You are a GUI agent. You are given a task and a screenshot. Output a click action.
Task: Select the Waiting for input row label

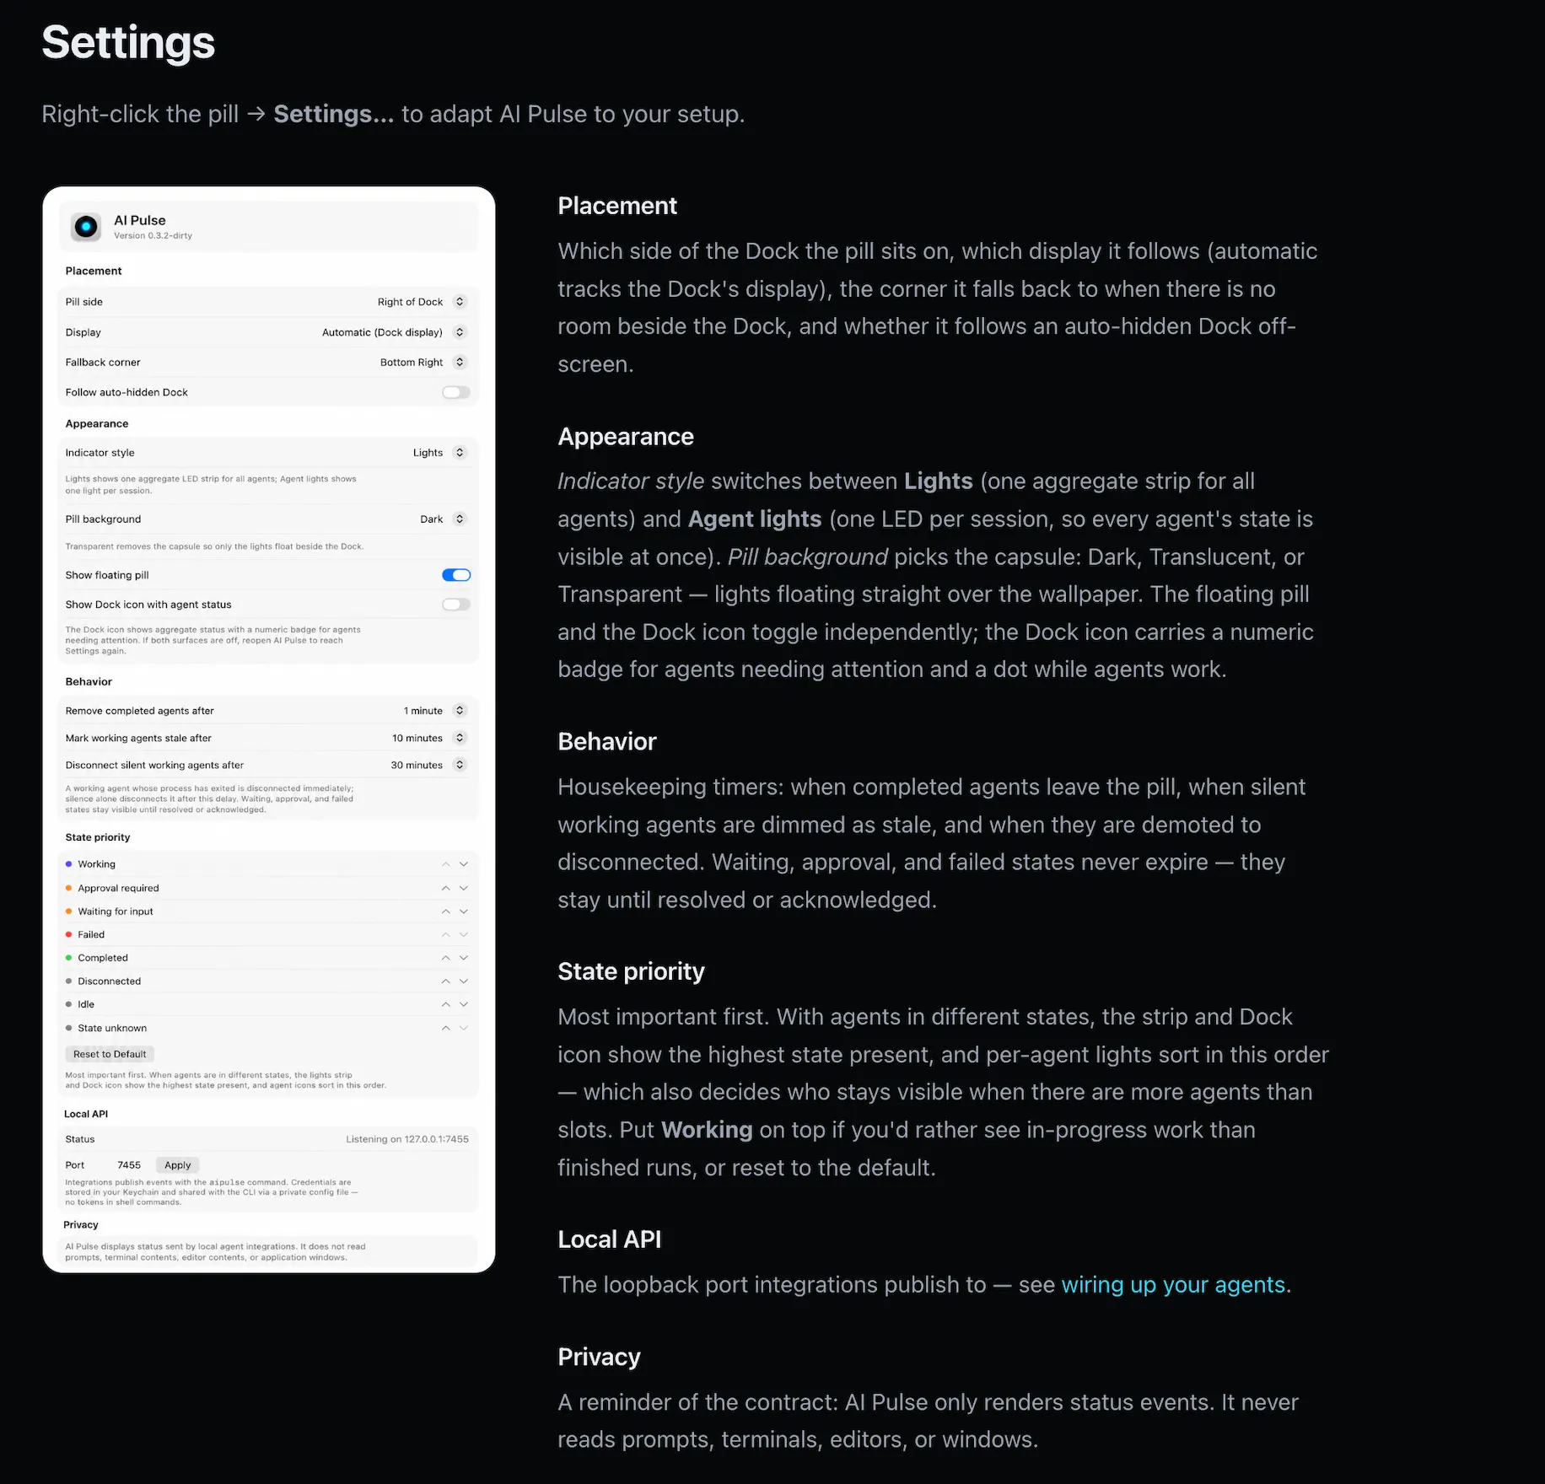tap(116, 911)
